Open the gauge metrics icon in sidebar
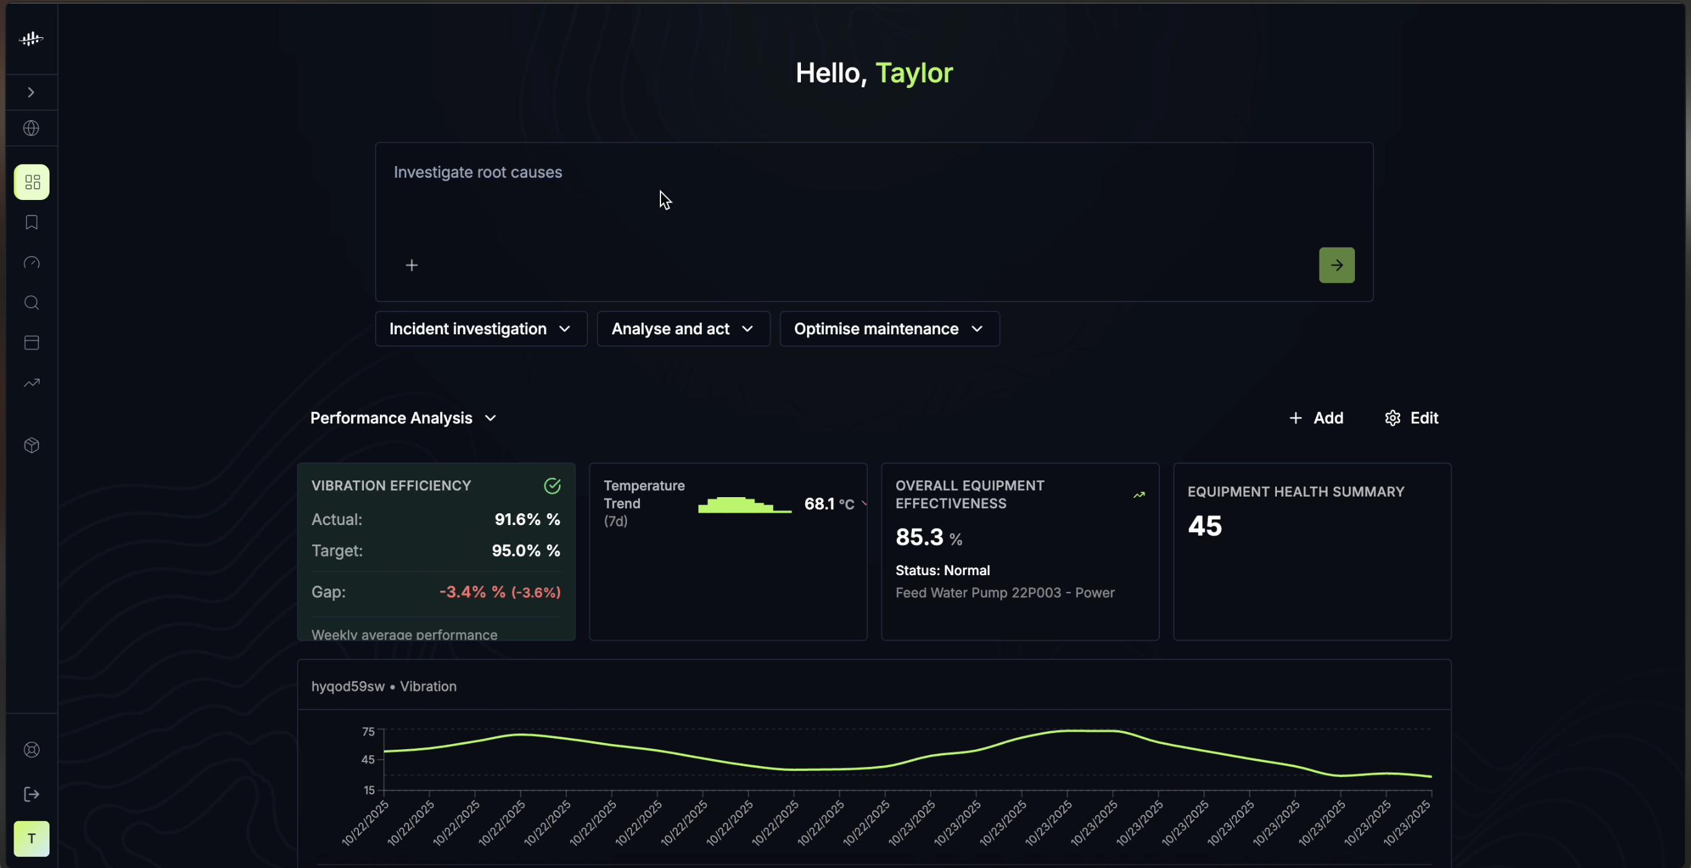The image size is (1691, 868). (x=31, y=263)
